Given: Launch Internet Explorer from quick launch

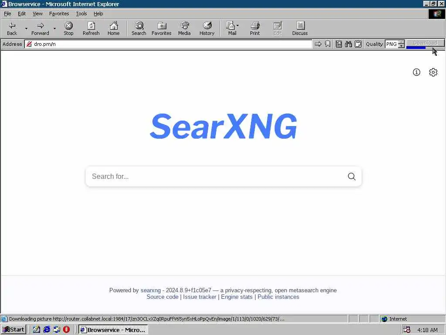Looking at the screenshot, I should coord(47,330).
